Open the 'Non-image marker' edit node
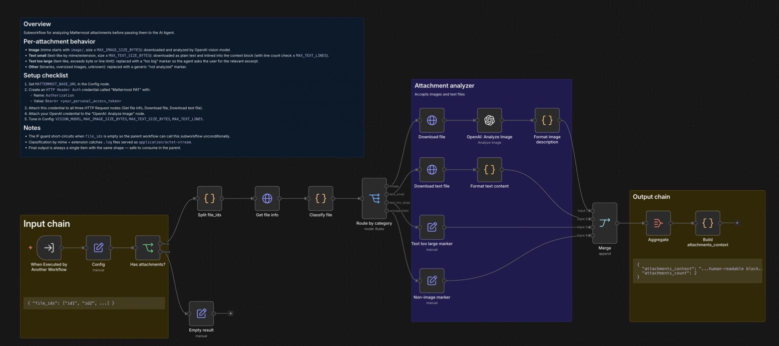Viewport: 779px width, 346px height. point(432,281)
